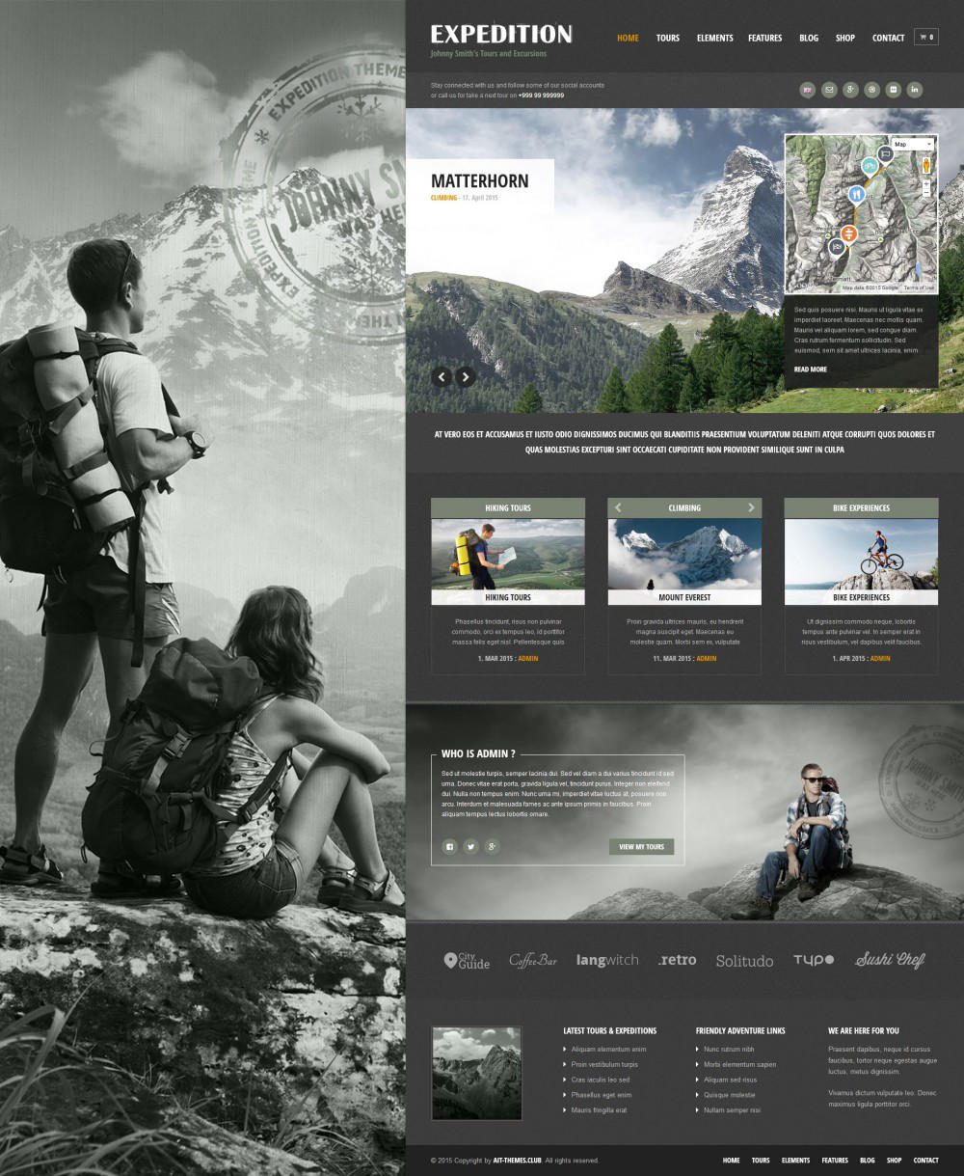Open admin's Google Plus icon
964x1176 pixels.
pyautogui.click(x=492, y=846)
